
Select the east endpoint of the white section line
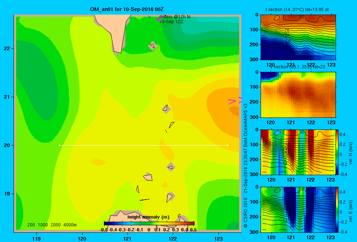click(x=228, y=145)
